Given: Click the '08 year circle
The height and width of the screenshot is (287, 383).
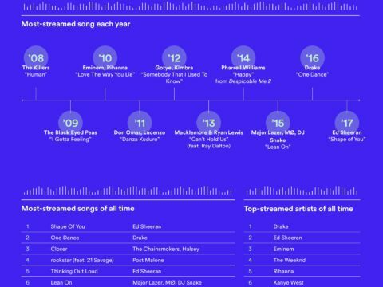Looking at the screenshot, I should click(x=36, y=58).
